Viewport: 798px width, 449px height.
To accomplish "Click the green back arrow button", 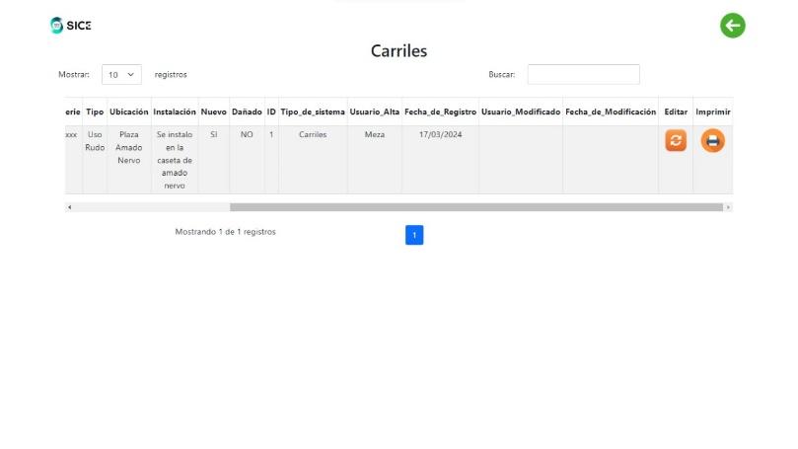I will pos(732,26).
